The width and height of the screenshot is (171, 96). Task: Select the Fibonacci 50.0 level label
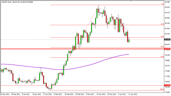pos(162,47)
